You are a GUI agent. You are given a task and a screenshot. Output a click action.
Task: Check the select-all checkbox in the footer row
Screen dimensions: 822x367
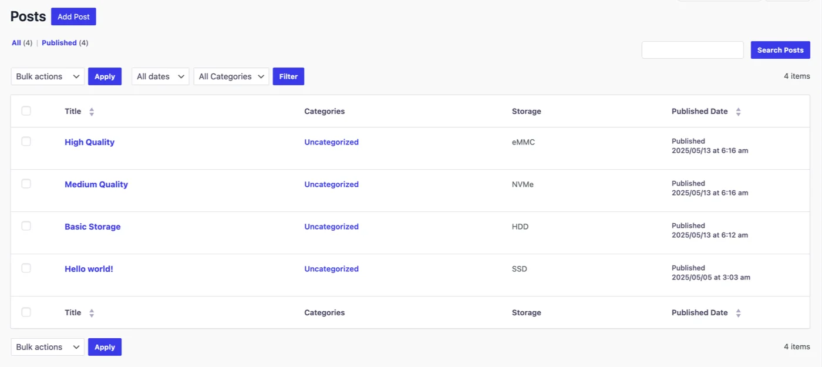[26, 312]
